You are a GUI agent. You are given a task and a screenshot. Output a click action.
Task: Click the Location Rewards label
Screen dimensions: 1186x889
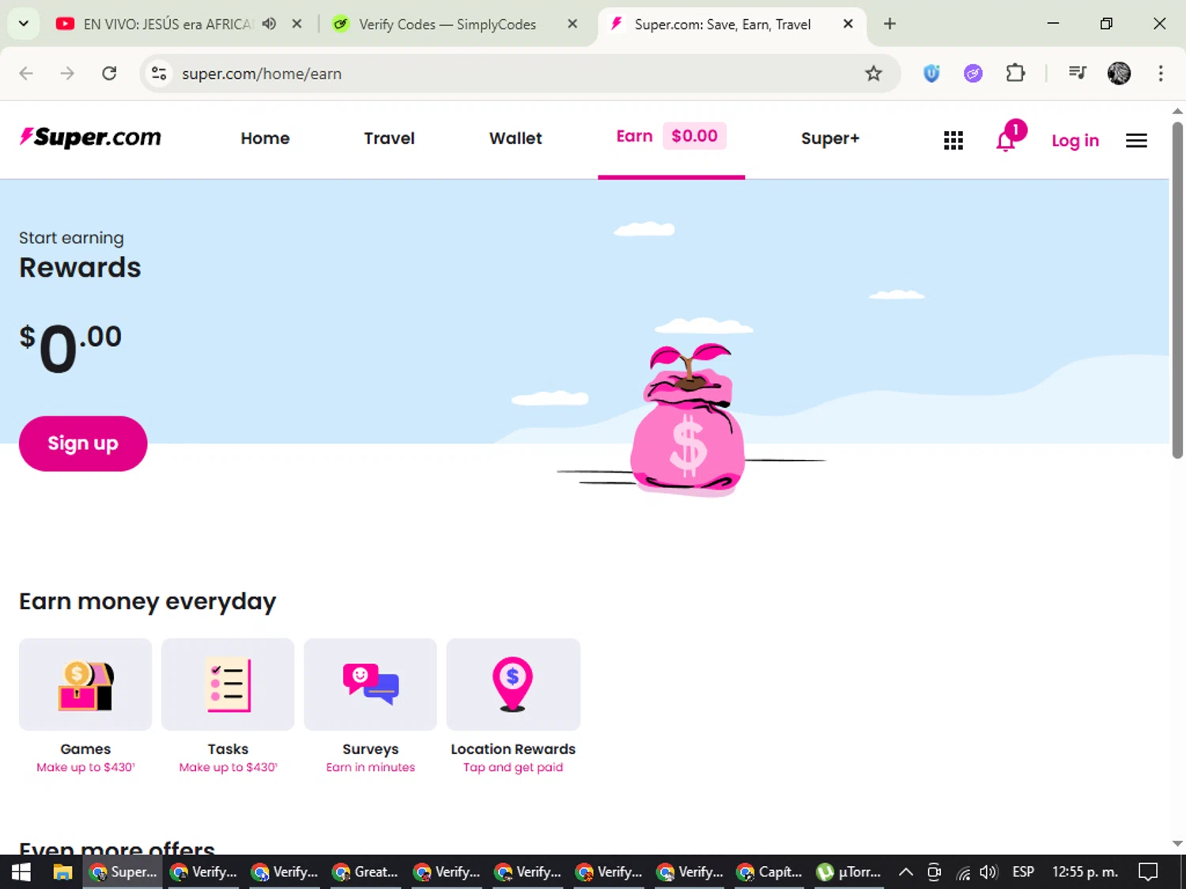513,749
